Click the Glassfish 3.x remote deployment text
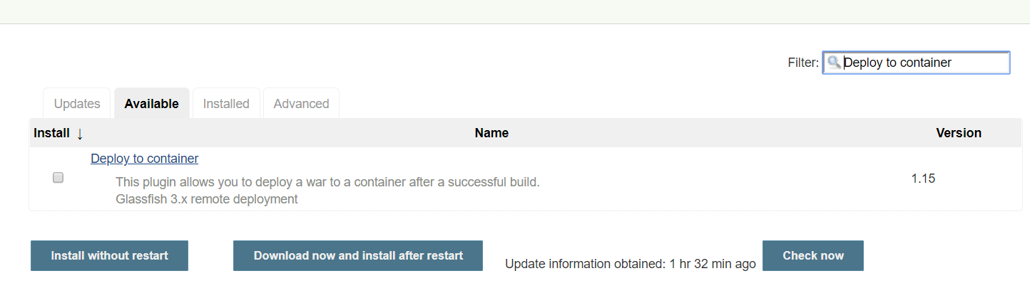The image size is (1030, 303). [207, 199]
